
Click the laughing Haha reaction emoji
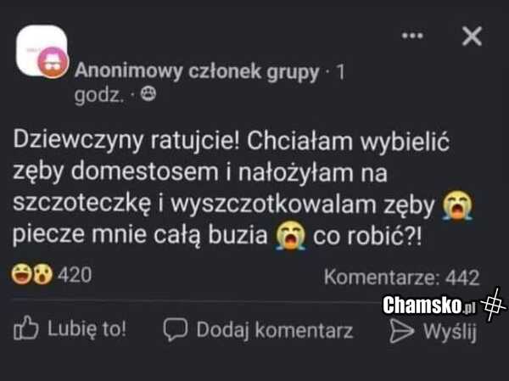(21, 274)
